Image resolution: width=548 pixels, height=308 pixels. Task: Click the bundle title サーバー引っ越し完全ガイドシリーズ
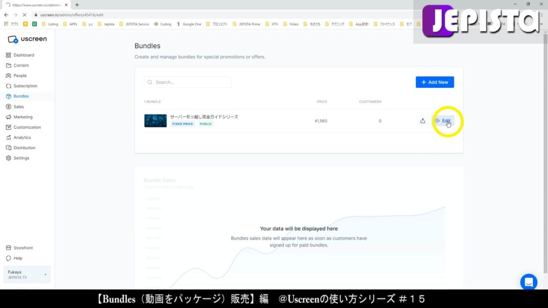coord(204,117)
